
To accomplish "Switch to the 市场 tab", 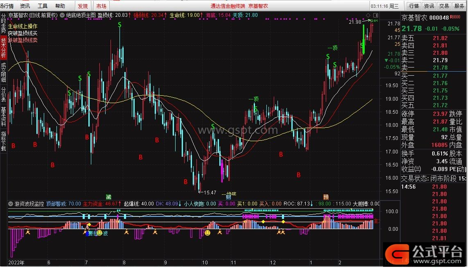I will [x=101, y=6].
